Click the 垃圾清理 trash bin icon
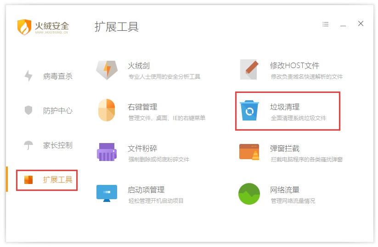The image size is (378, 247). click(x=249, y=111)
